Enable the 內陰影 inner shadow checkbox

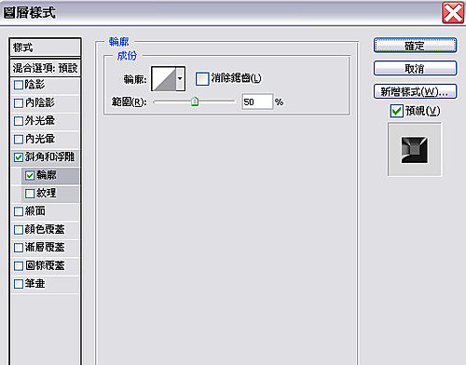click(19, 103)
